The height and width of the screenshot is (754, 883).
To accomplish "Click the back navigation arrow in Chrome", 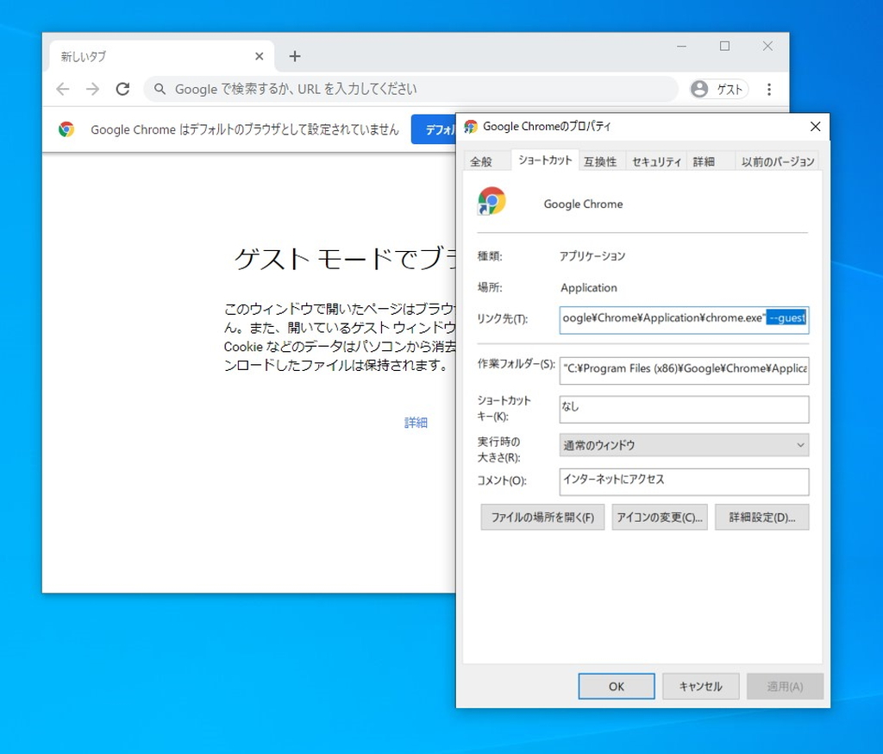I will click(62, 89).
